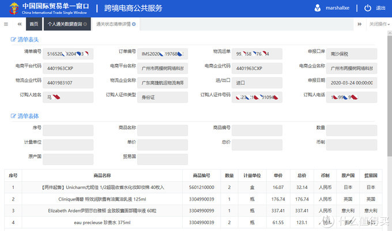Click the empty 商品编号 field in 清单表体

257,130
